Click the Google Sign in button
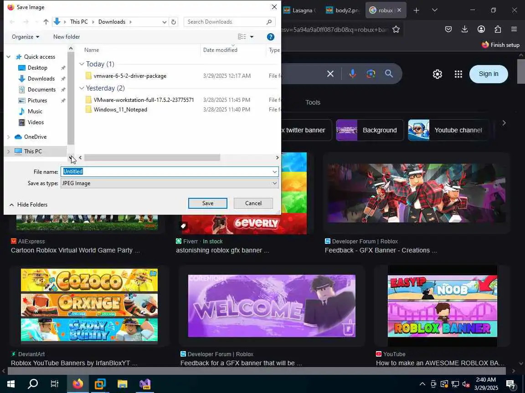 point(489,74)
